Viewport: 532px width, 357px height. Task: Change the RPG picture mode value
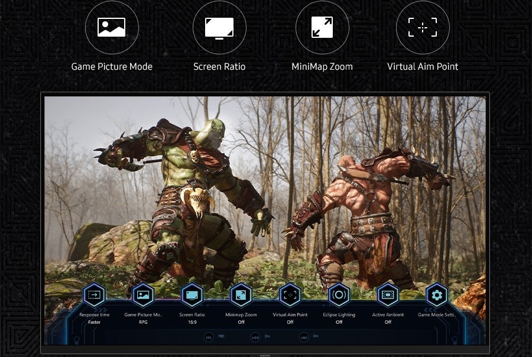point(143,322)
